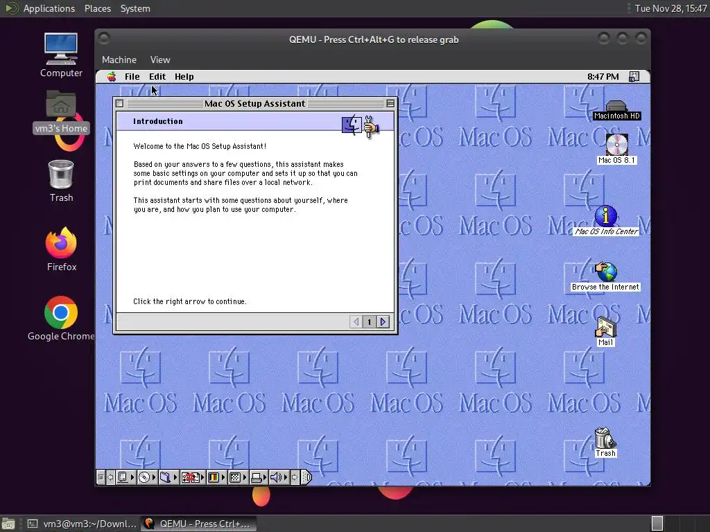Click the date and time in top panel
710x532 pixels.
pos(670,8)
